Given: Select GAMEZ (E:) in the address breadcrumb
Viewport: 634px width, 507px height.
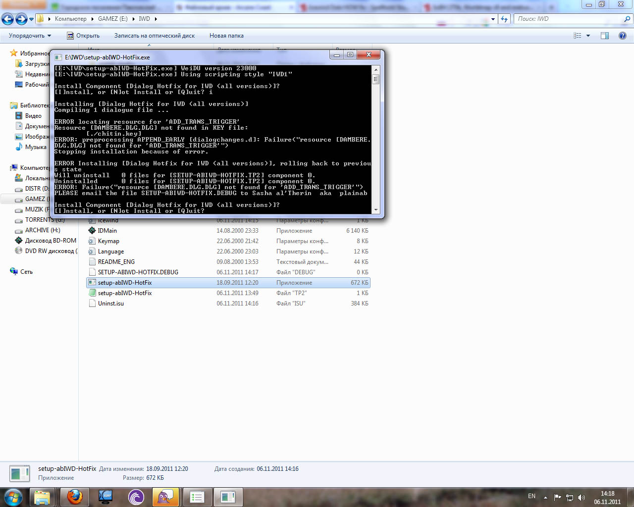Looking at the screenshot, I should (112, 19).
